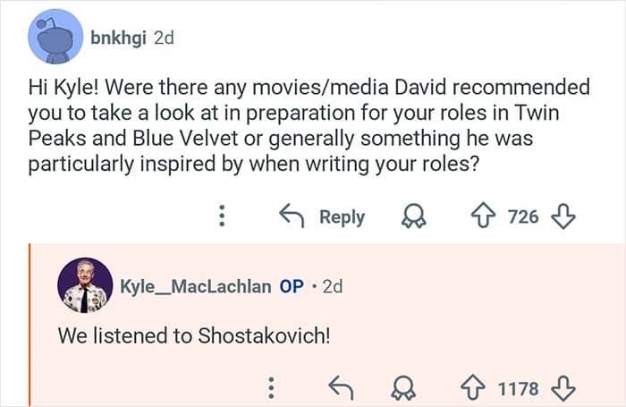Click the 2d timestamp on Kyle's reply
The image size is (626, 407).
pos(332,287)
